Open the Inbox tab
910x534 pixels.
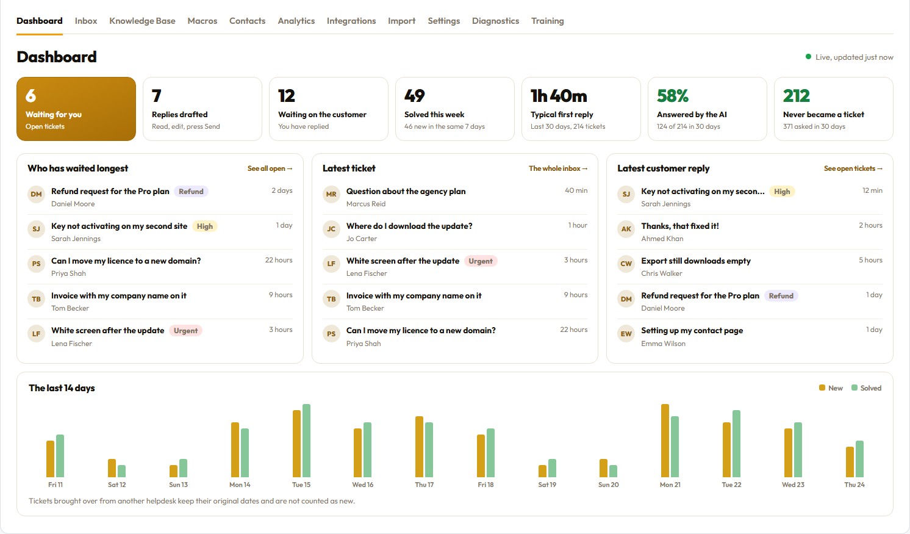pyautogui.click(x=86, y=21)
